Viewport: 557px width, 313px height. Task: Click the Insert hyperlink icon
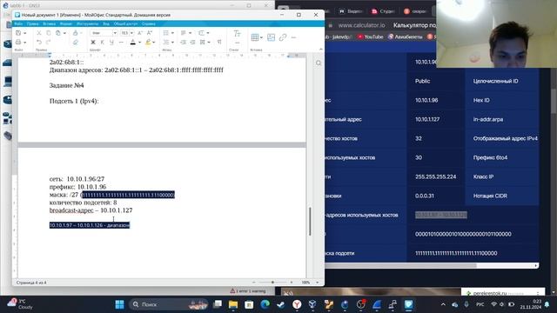pos(283,37)
